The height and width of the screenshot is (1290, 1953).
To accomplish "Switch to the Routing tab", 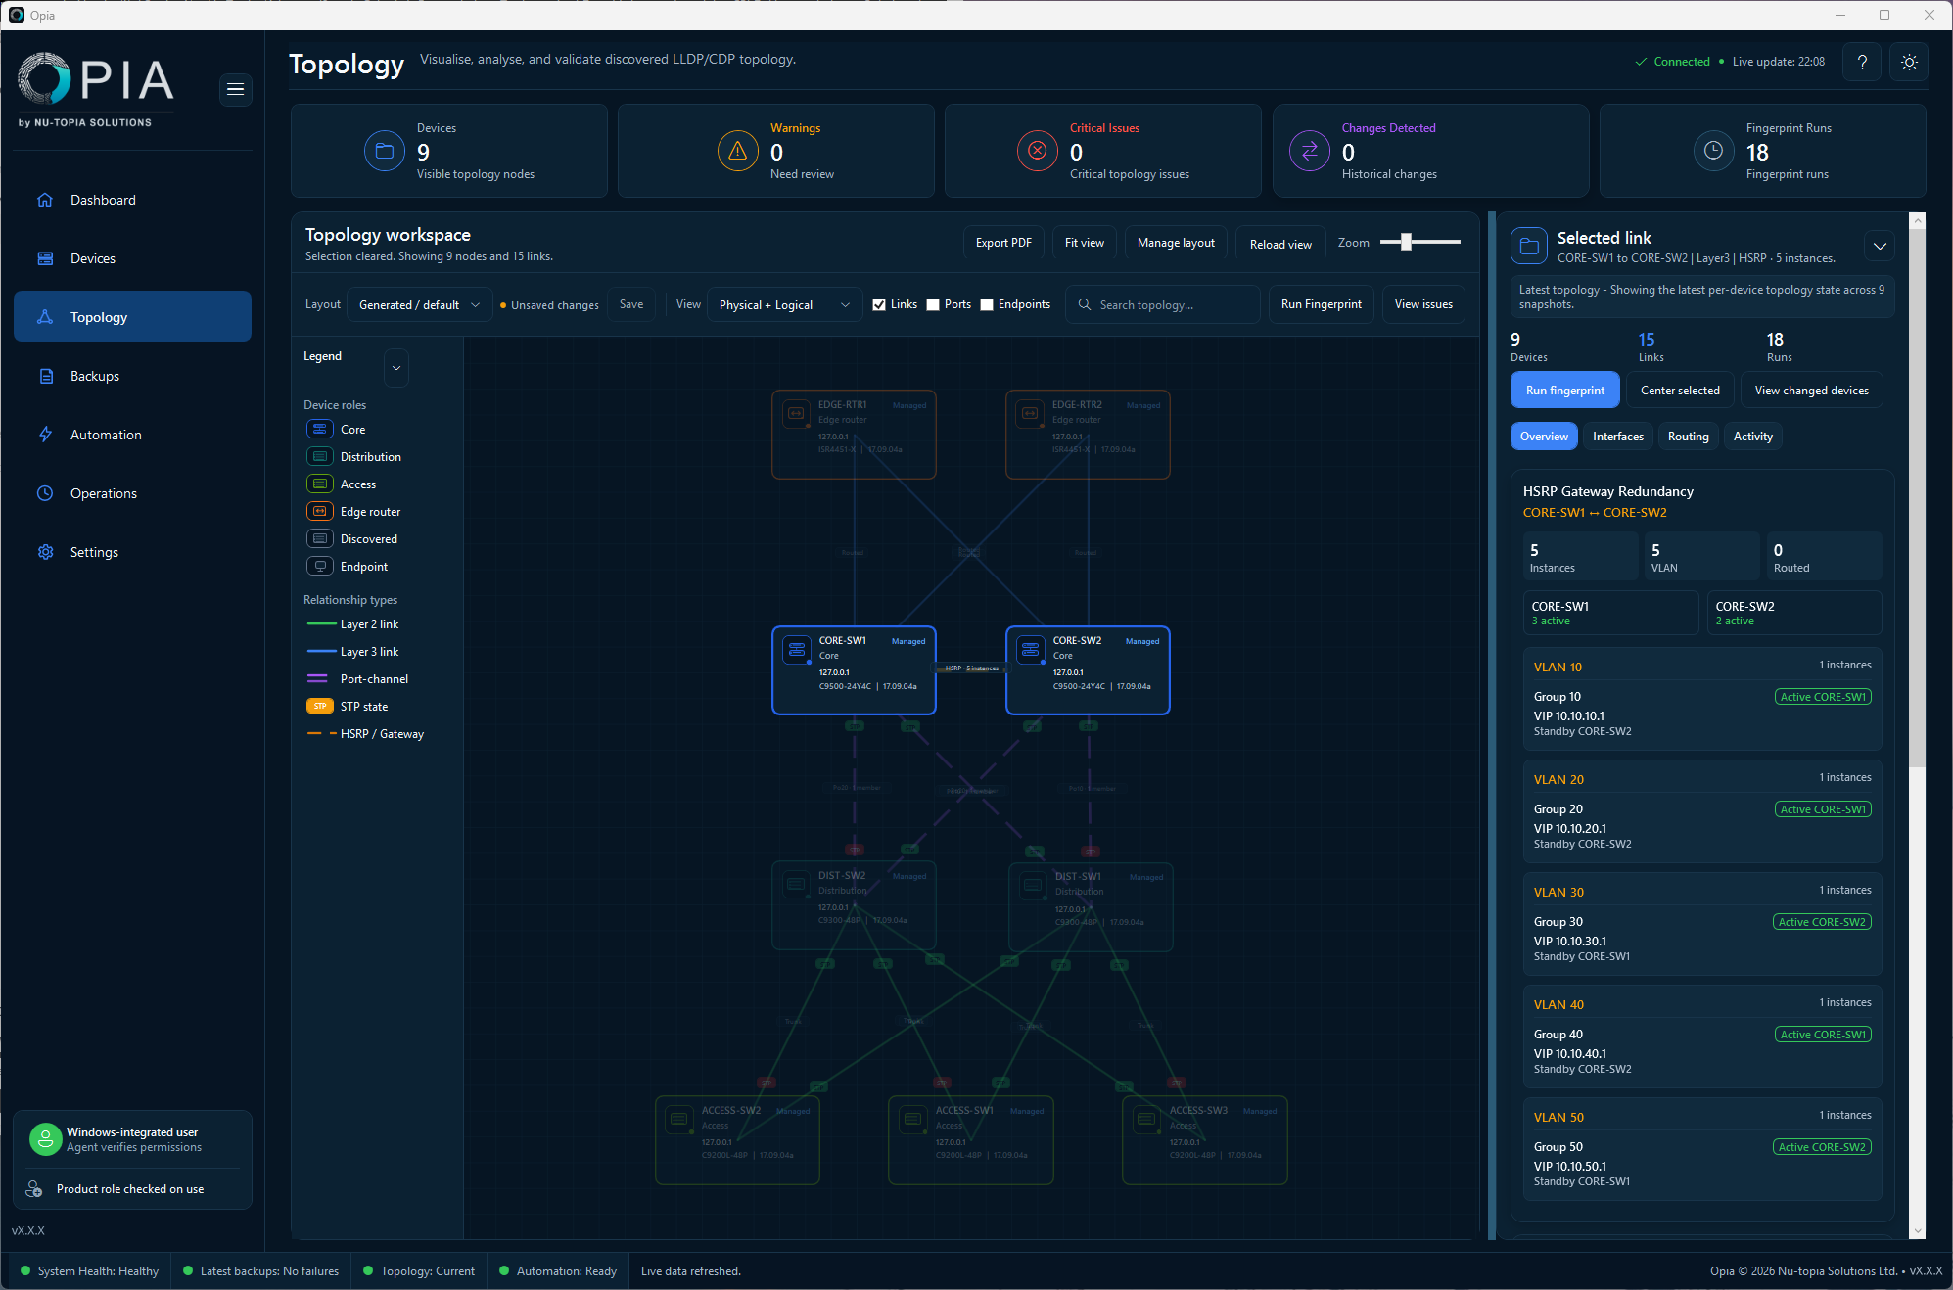I will coord(1688,437).
